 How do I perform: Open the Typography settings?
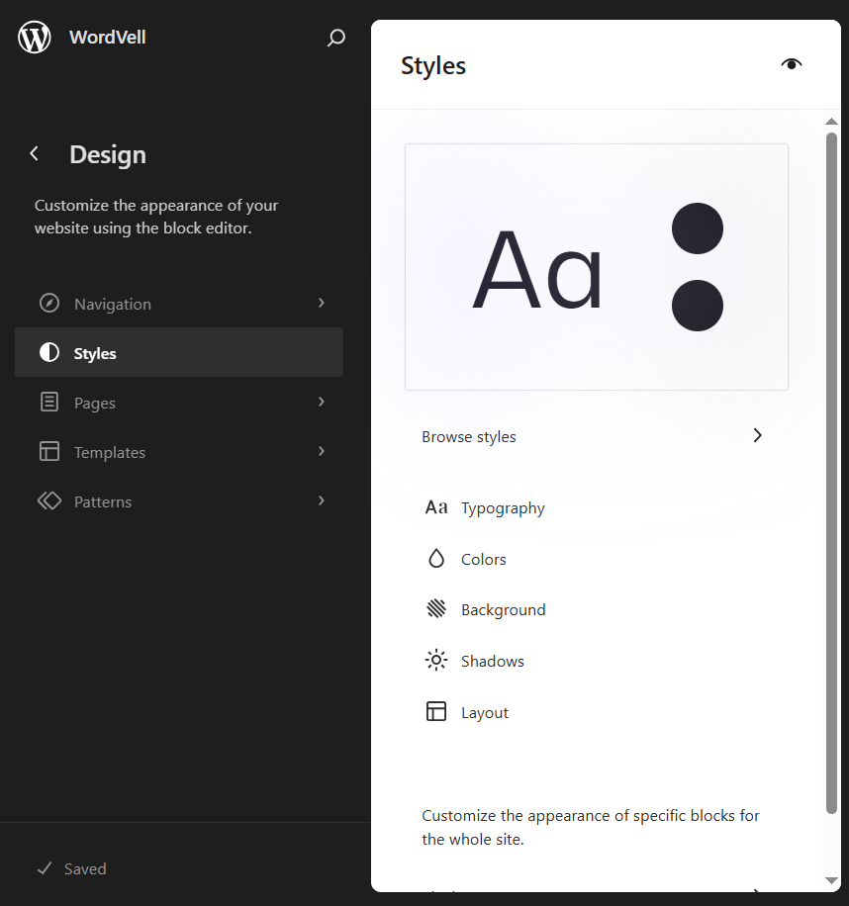[503, 508]
